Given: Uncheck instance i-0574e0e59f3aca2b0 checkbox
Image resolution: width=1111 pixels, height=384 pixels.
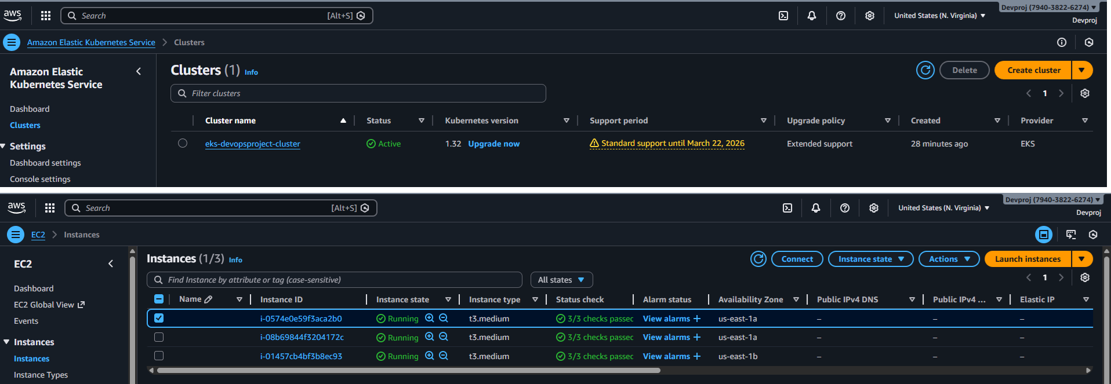Looking at the screenshot, I should [x=159, y=318].
